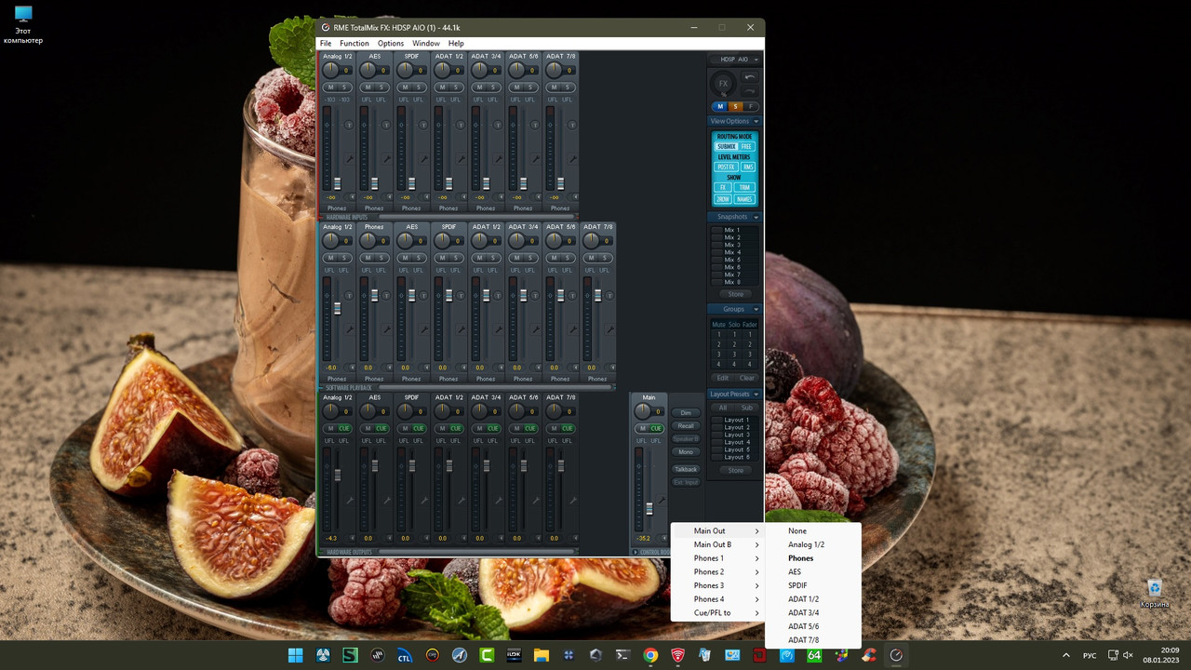The height and width of the screenshot is (670, 1191).
Task: Collapse the Layout Presets panel
Action: point(756,394)
